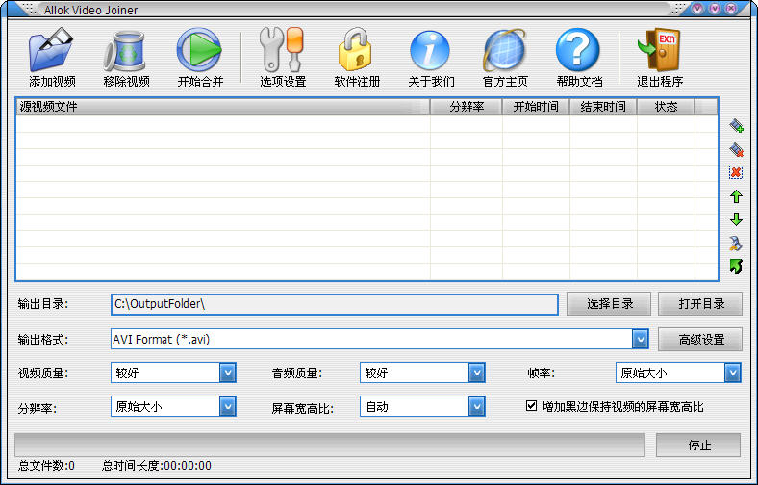Click the green curved arrow side icon
The width and height of the screenshot is (758, 485).
[x=736, y=266]
